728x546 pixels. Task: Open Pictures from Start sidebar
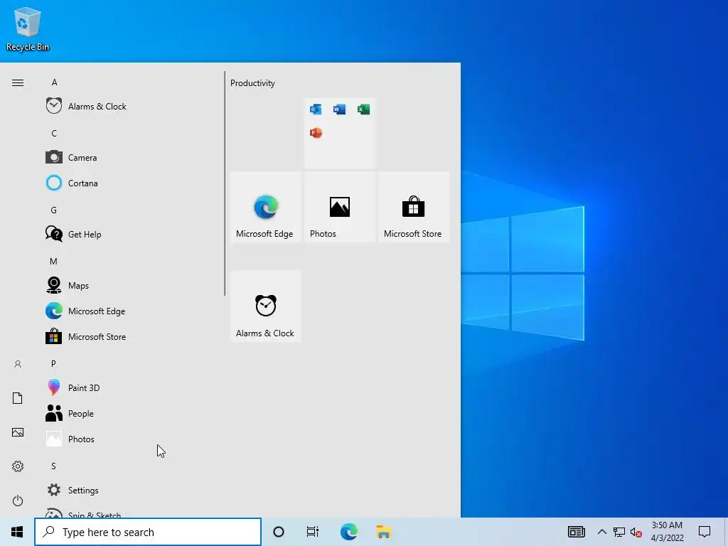(x=18, y=432)
